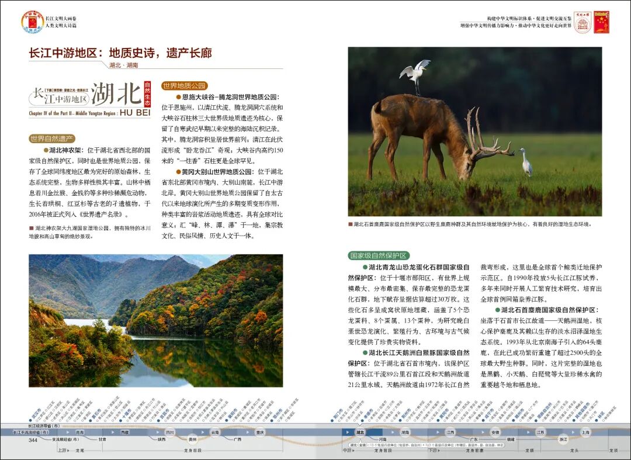Viewport: 631px width, 460px height.
Task: Click the red flag stamp logo in header
Action: [x=602, y=22]
